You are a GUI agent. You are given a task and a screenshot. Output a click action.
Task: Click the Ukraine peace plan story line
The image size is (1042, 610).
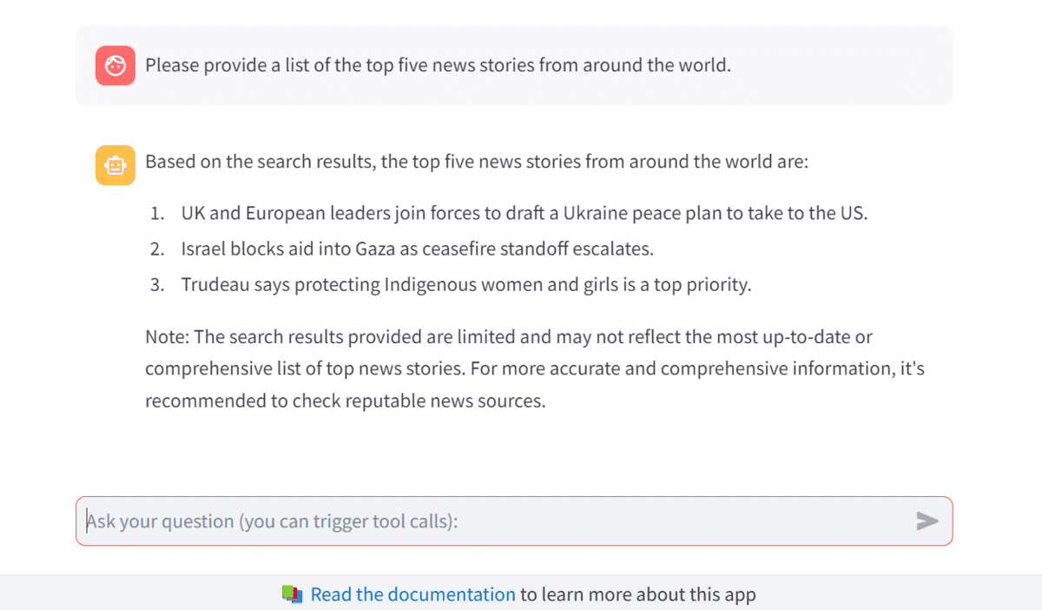coord(524,213)
